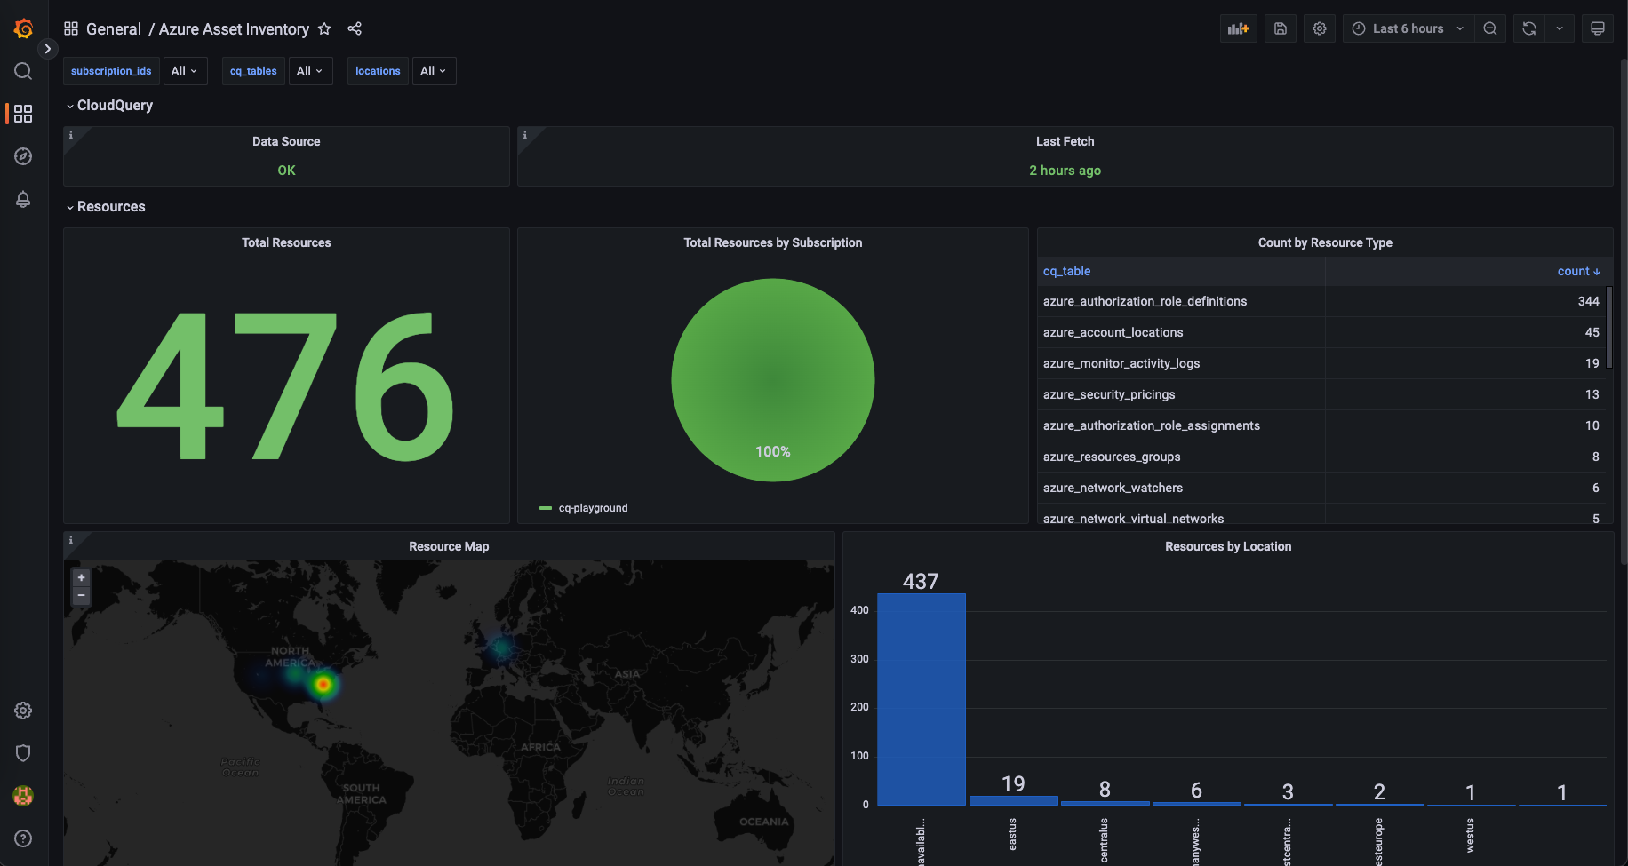This screenshot has height=866, width=1628.
Task: Open Data Source panel title menu
Action: pyautogui.click(x=286, y=141)
